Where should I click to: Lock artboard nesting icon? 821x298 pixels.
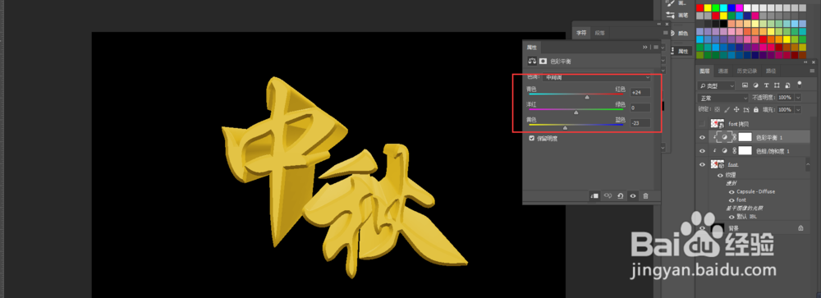coord(746,109)
